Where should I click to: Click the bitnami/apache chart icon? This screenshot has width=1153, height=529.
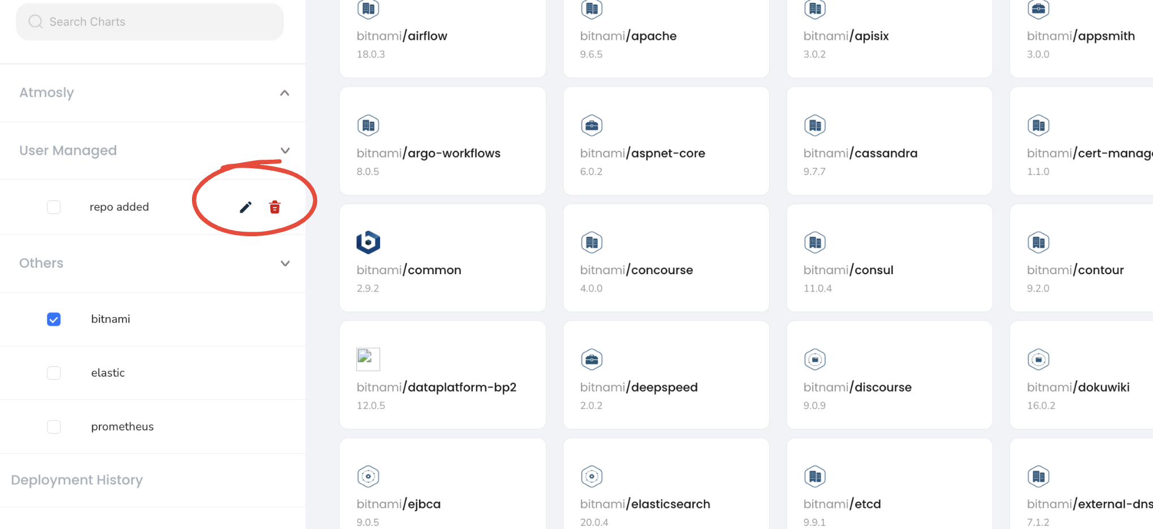coord(592,8)
